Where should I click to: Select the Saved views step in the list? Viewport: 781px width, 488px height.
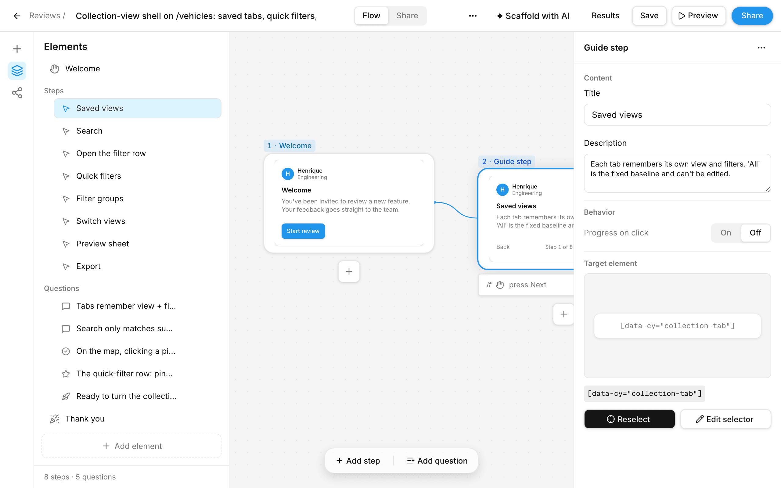click(138, 109)
